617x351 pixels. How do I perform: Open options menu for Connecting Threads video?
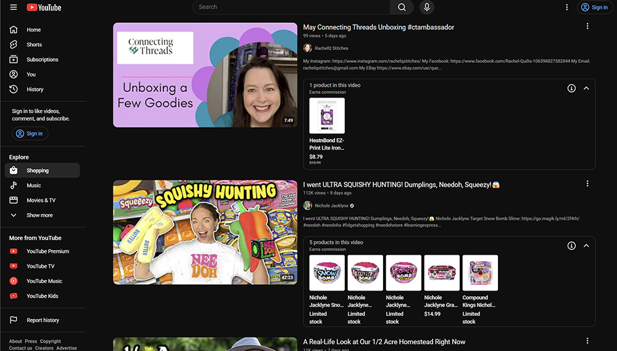click(587, 26)
